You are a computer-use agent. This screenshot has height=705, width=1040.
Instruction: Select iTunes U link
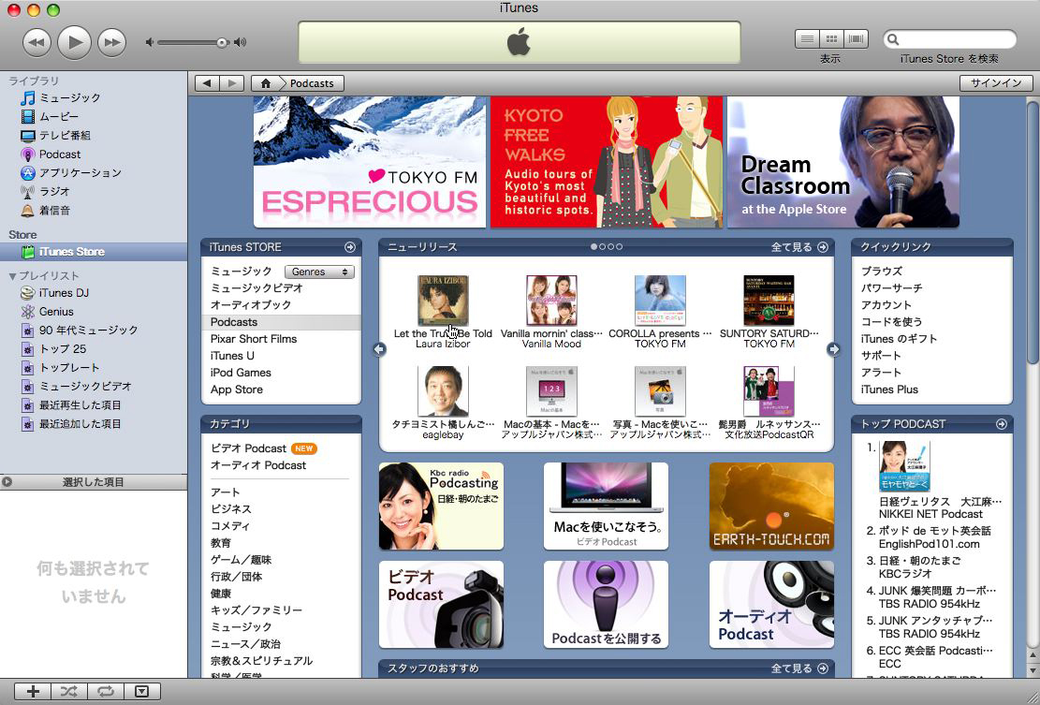[232, 356]
